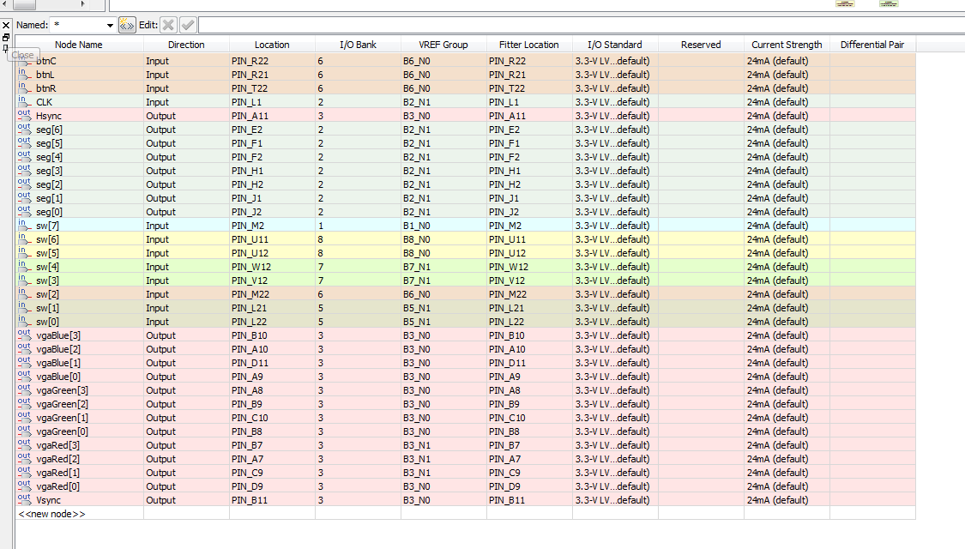Select the vgaGreen[2] node name cell
The width and height of the screenshot is (965, 549).
pos(80,404)
